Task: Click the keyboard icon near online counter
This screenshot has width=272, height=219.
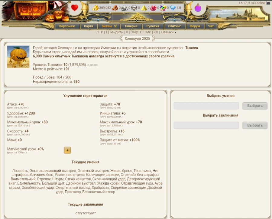Action: 268,3
